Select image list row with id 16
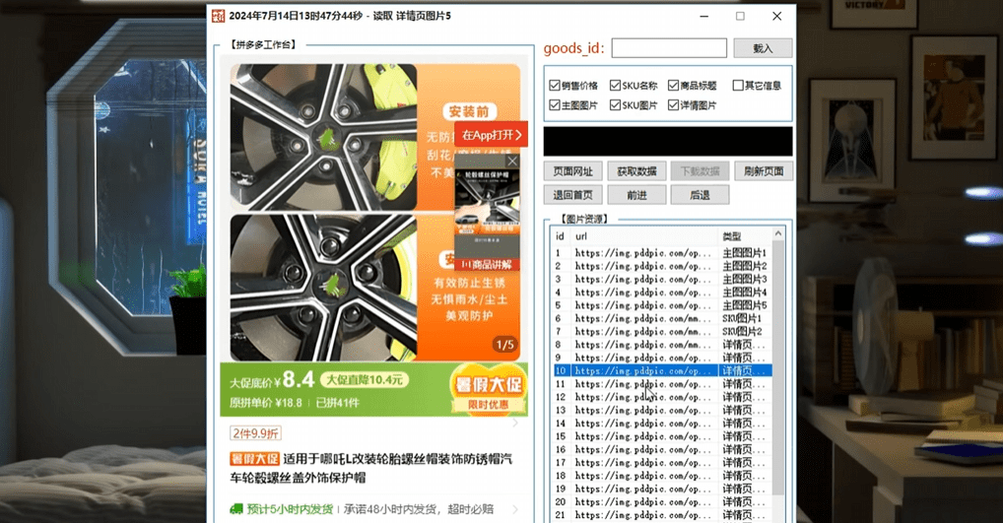 tap(662, 449)
